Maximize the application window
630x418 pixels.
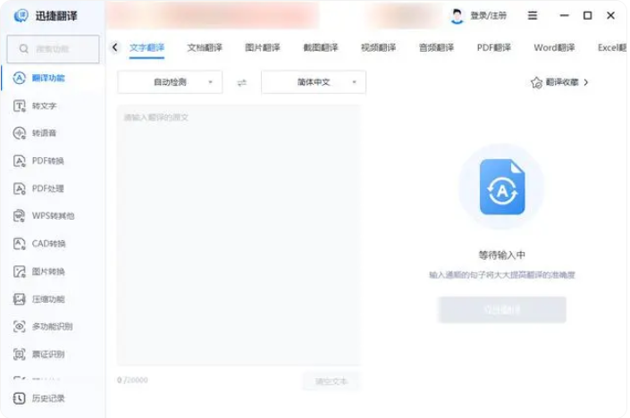click(x=587, y=16)
